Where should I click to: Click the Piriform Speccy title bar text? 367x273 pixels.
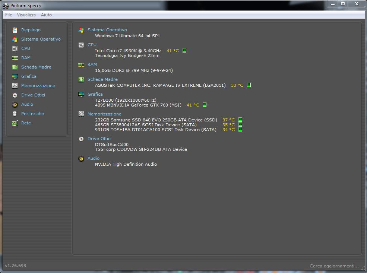click(26, 6)
